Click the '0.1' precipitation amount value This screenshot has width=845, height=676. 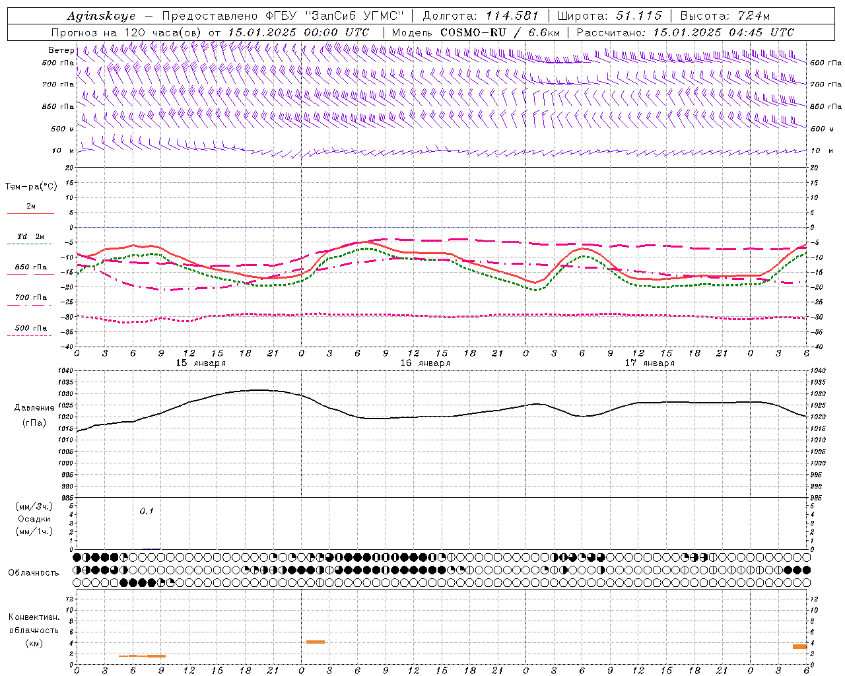coord(147,511)
